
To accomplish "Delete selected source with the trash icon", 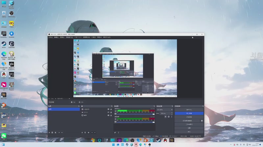I will (x=85, y=133).
